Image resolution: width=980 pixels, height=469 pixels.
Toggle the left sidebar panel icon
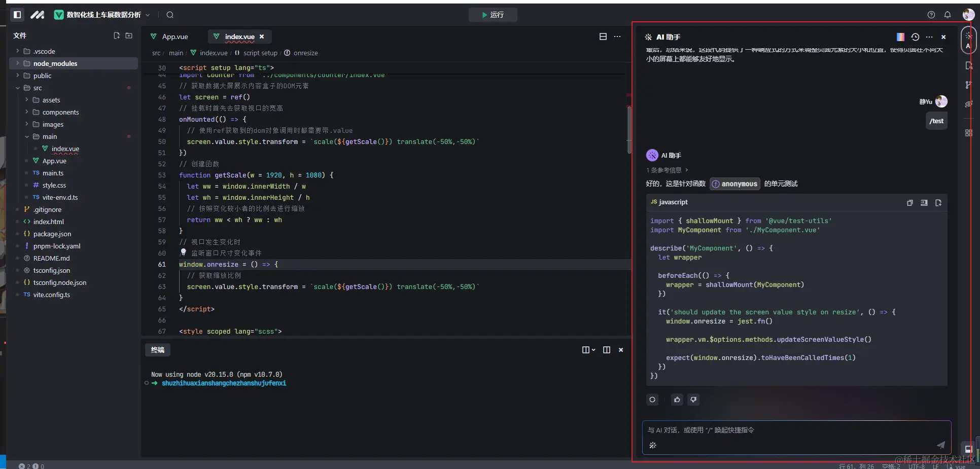[17, 15]
